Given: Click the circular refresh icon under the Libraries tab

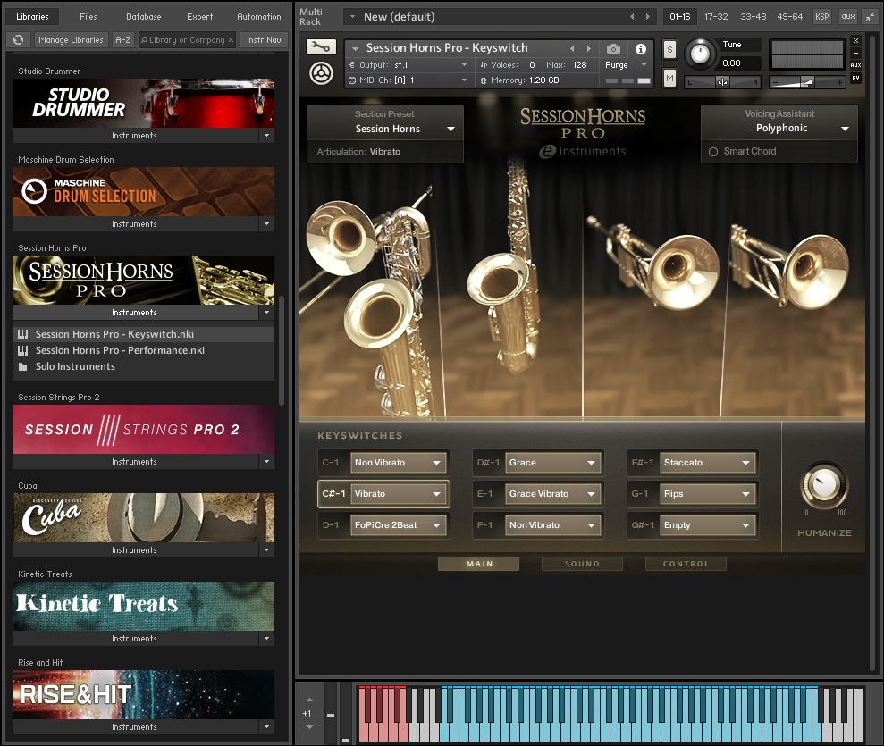Looking at the screenshot, I should click(18, 39).
